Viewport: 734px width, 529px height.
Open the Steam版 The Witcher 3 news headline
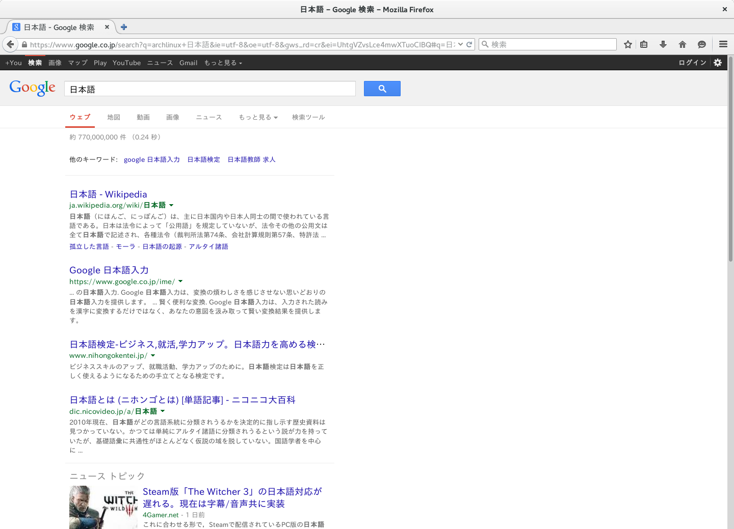point(232,497)
